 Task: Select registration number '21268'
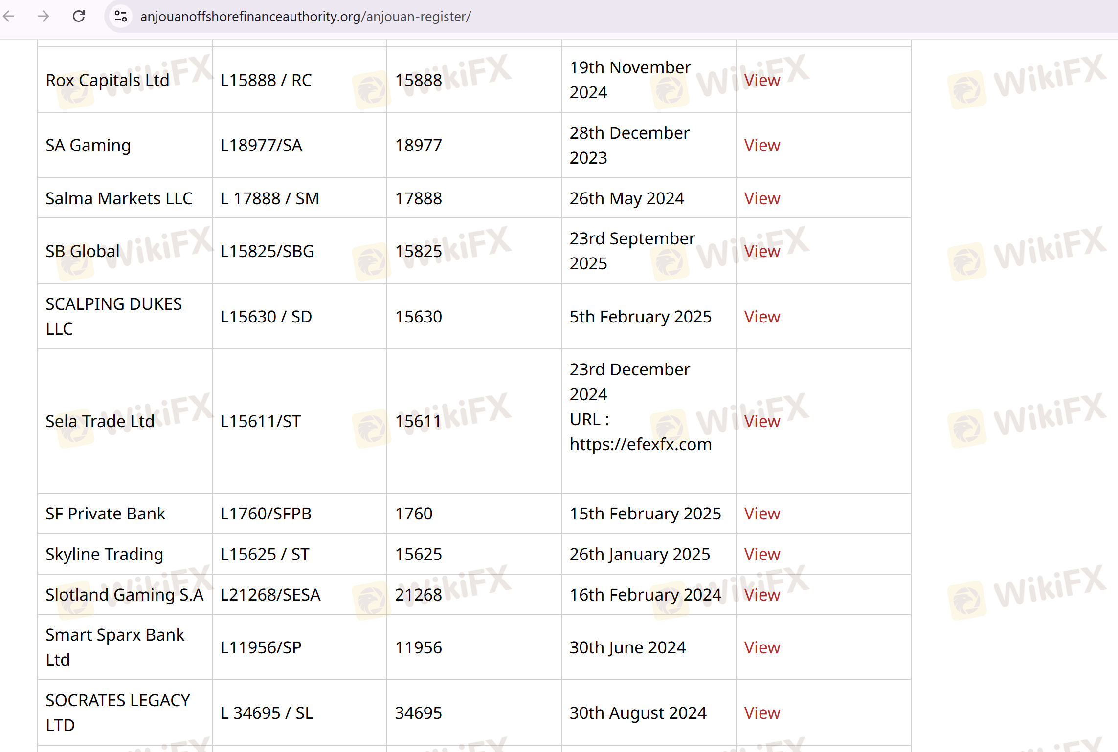click(x=419, y=595)
